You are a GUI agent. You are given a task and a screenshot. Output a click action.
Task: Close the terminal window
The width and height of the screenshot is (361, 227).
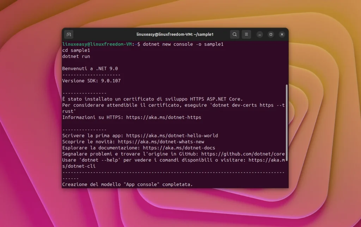point(282,34)
